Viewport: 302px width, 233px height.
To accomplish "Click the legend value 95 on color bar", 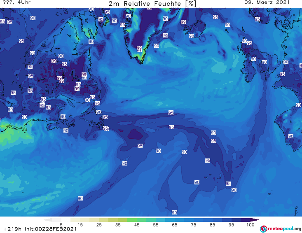I will 231,225.
